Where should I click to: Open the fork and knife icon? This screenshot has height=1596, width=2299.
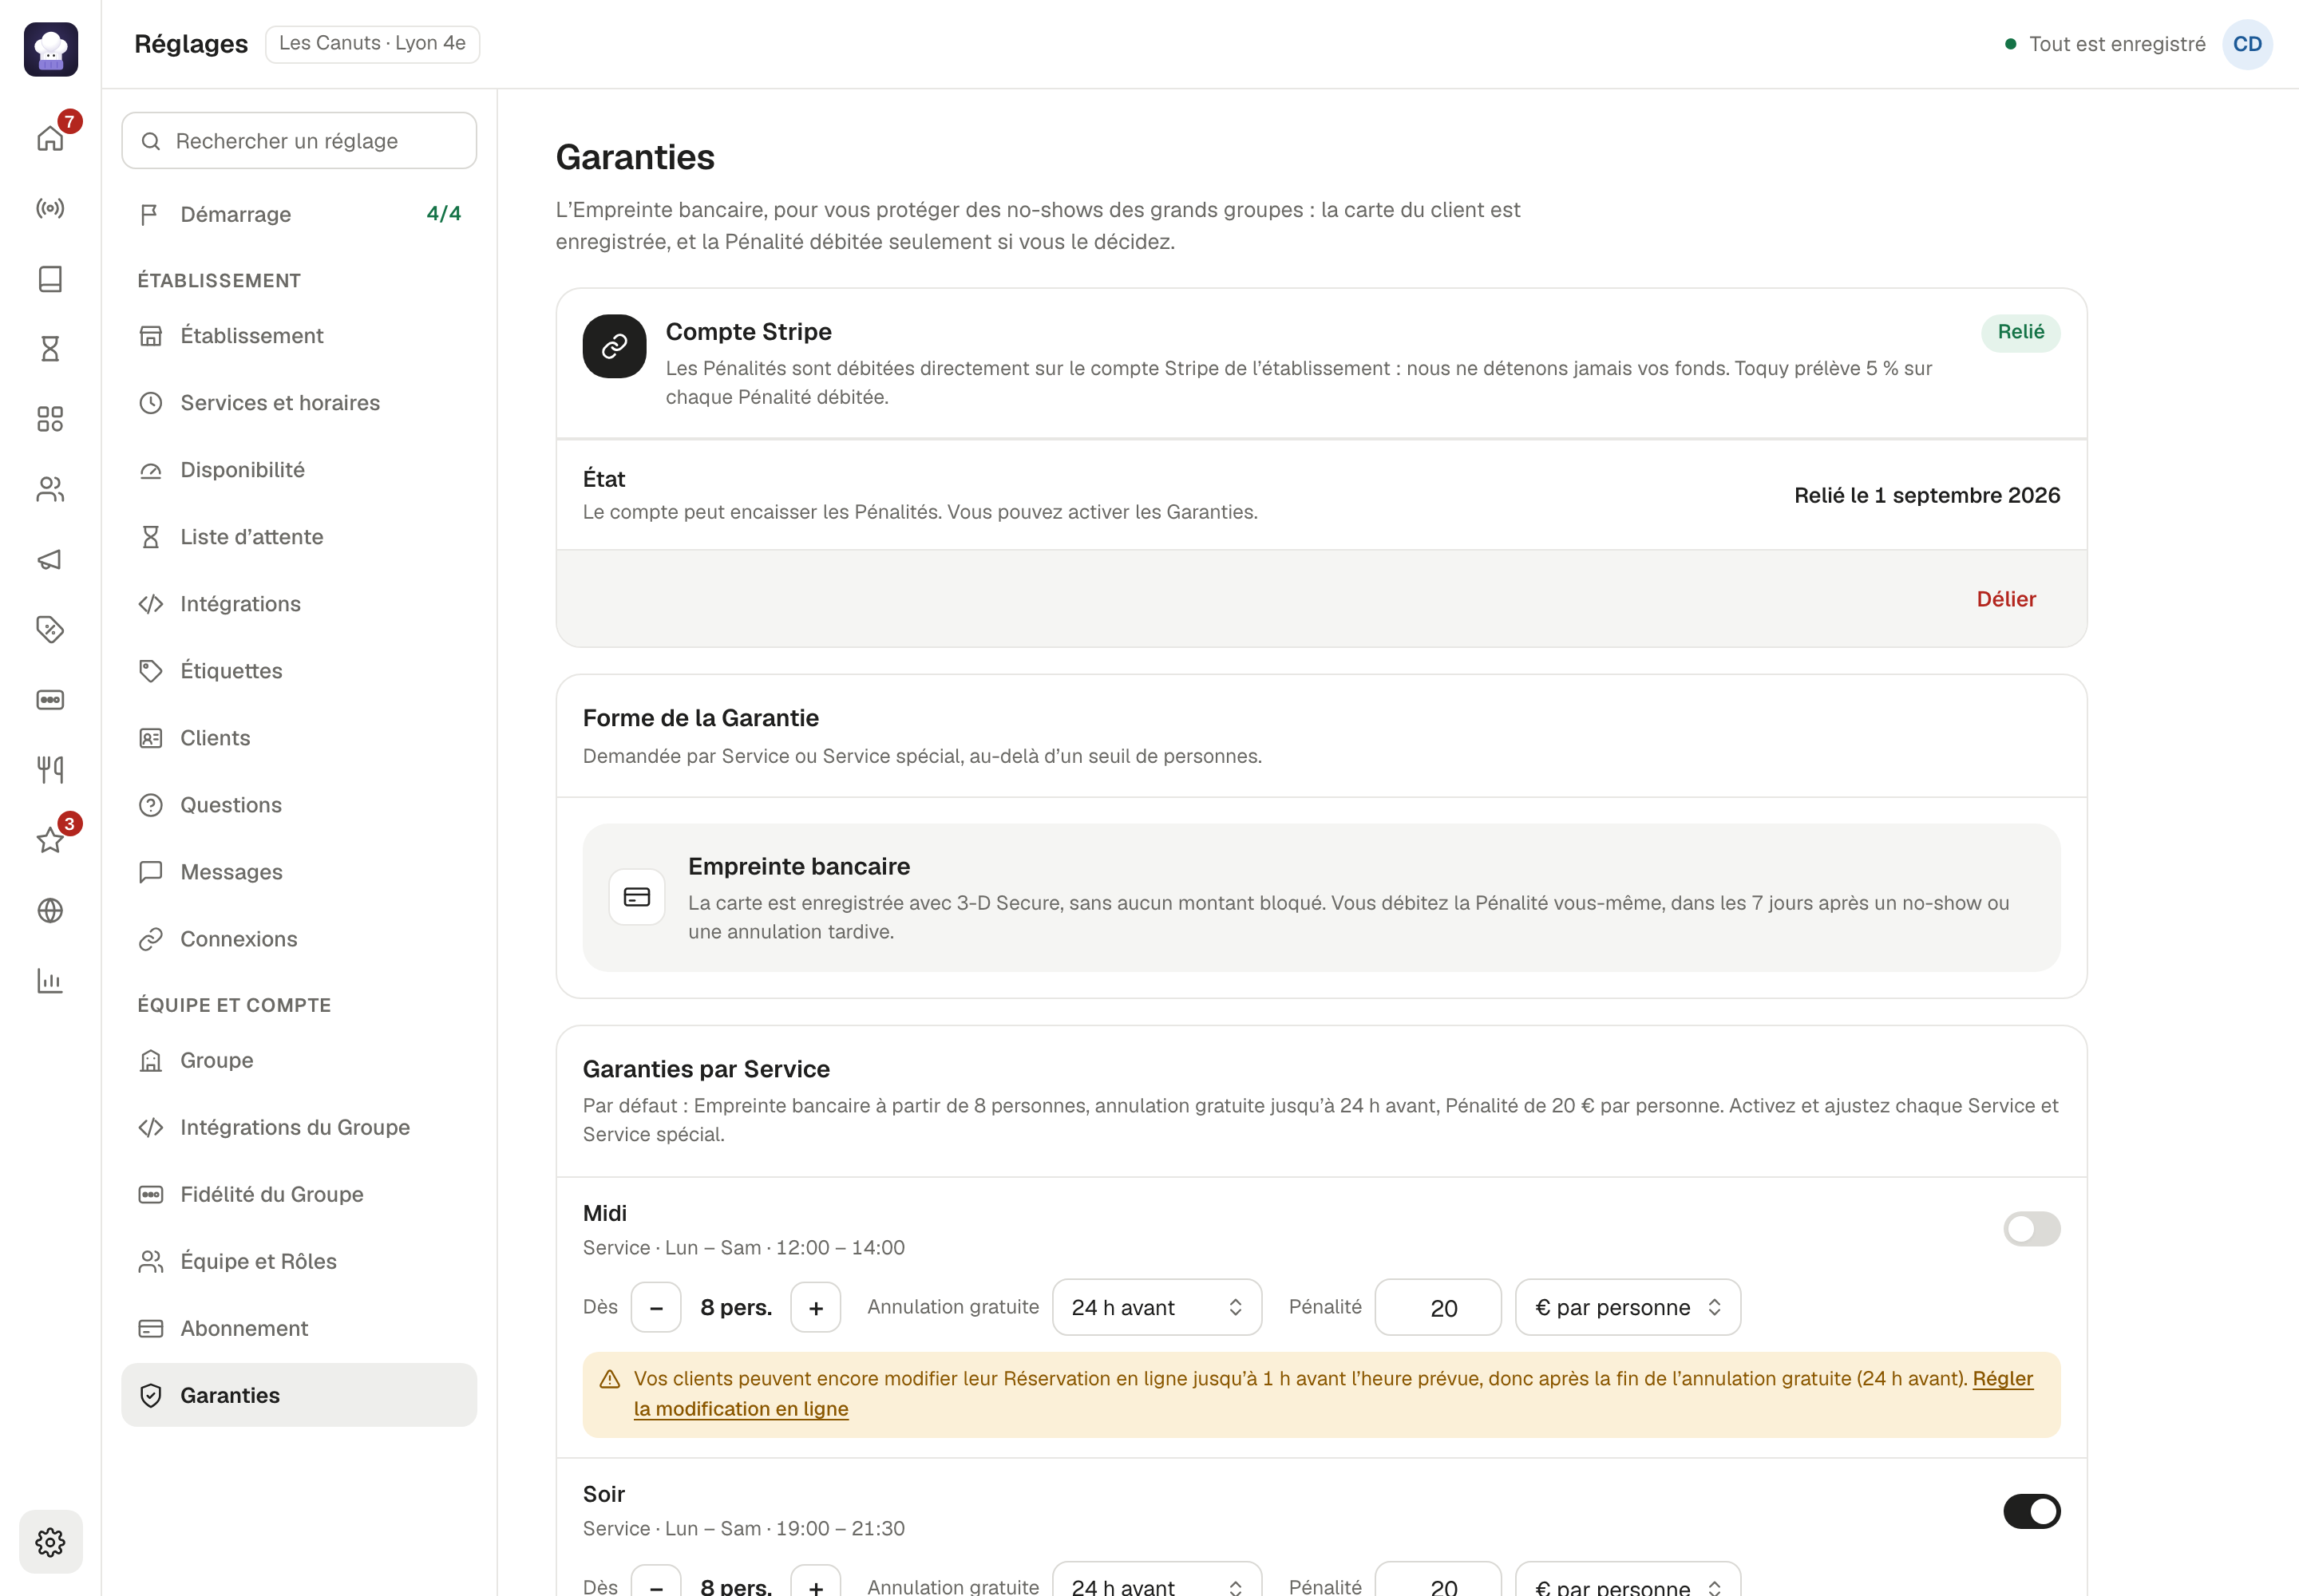(50, 769)
